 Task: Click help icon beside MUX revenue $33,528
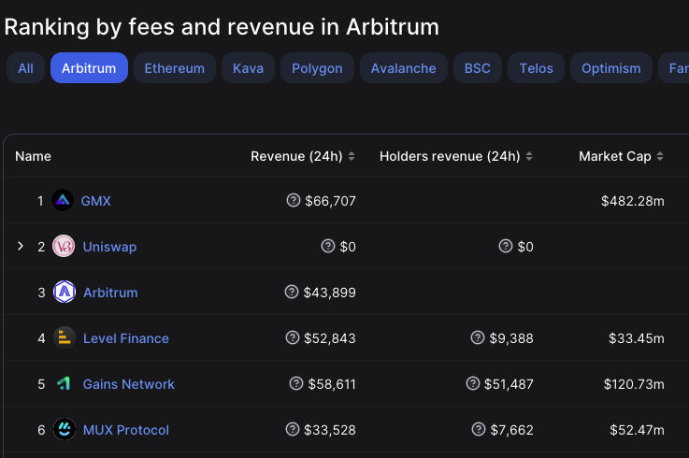click(293, 429)
